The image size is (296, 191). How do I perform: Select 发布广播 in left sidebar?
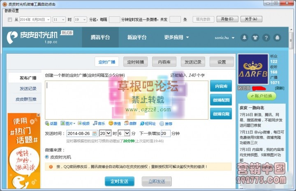coord(25,78)
